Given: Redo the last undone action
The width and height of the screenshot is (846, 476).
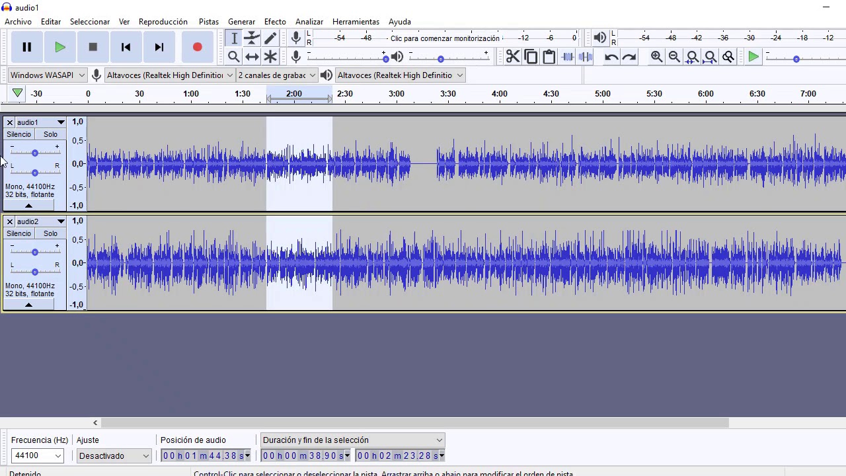Looking at the screenshot, I should (x=629, y=57).
